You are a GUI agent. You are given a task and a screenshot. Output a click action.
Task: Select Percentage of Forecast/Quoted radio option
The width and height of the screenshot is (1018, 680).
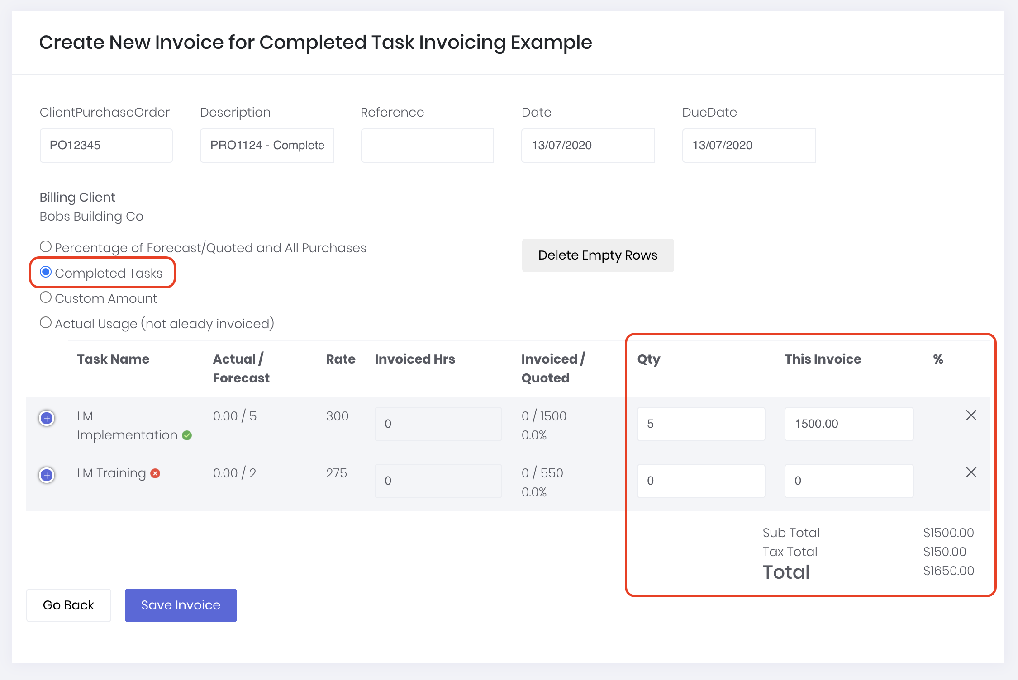46,247
